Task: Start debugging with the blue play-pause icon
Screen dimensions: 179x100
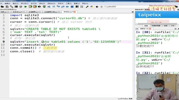Action: (49, 7)
